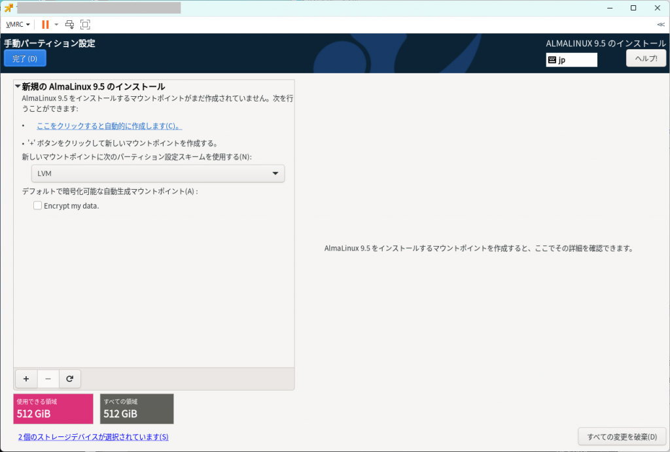This screenshot has width=670, height=452.
Task: Click the すべての変更を破棄(D) button
Action: coord(622,436)
